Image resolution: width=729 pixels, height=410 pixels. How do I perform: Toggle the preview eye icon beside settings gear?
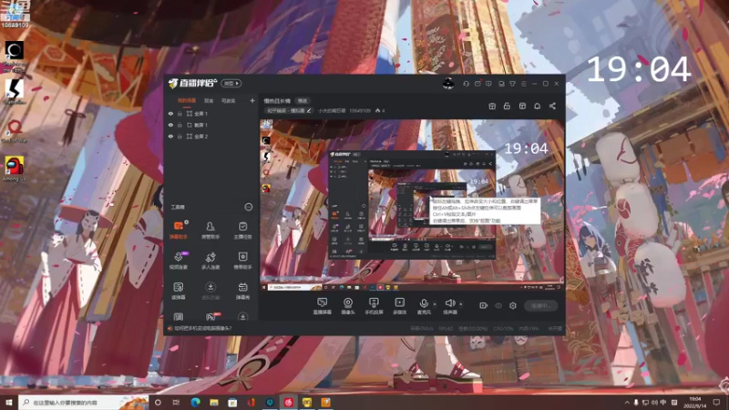498,305
